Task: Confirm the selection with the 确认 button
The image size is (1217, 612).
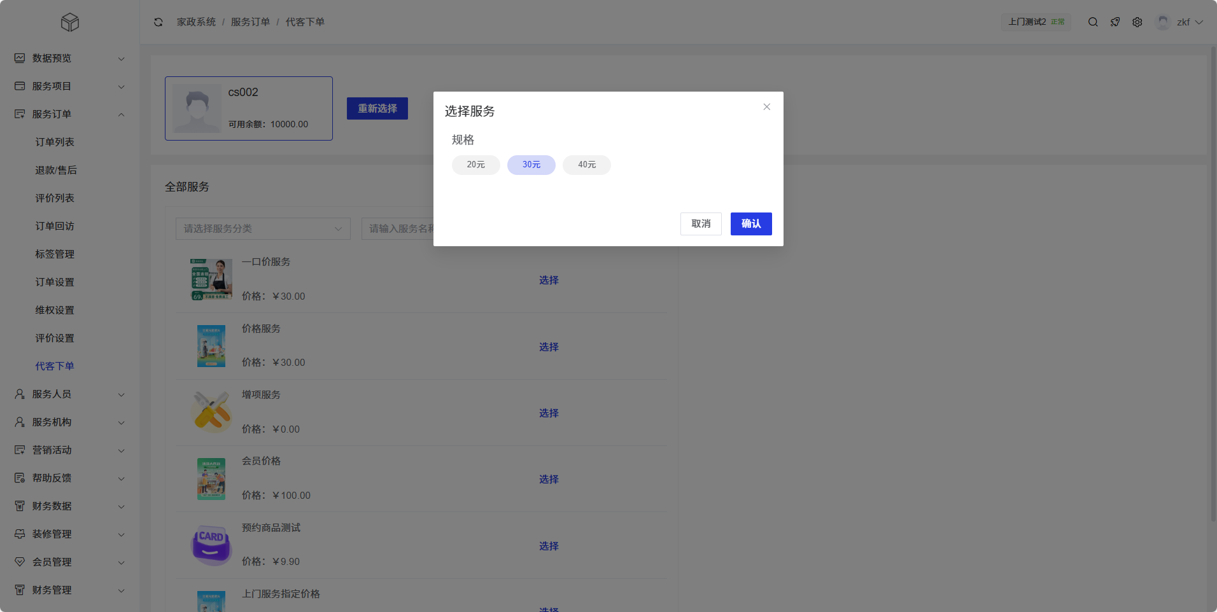Action: (x=751, y=224)
